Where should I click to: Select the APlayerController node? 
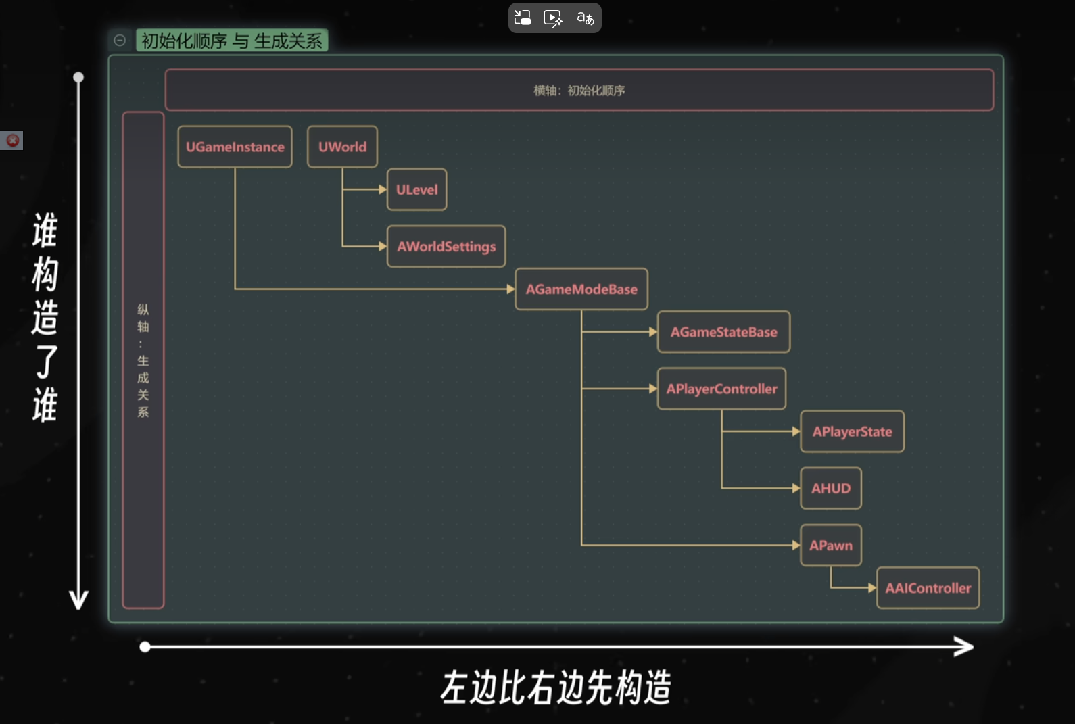pyautogui.click(x=721, y=389)
